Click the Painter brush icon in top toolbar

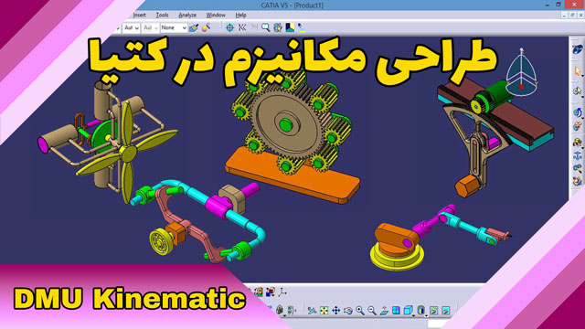point(193,27)
